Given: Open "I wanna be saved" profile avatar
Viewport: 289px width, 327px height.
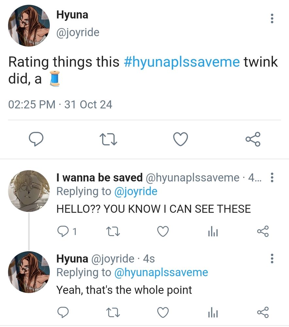Looking at the screenshot, I should 28,191.
